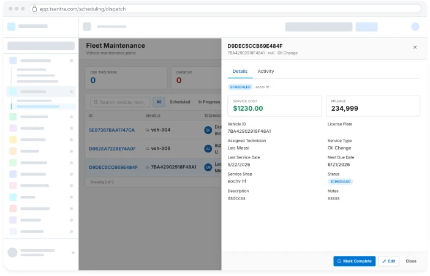This screenshot has height=276, width=430.
Task: Click the browser address bar URL
Action: 83,9
